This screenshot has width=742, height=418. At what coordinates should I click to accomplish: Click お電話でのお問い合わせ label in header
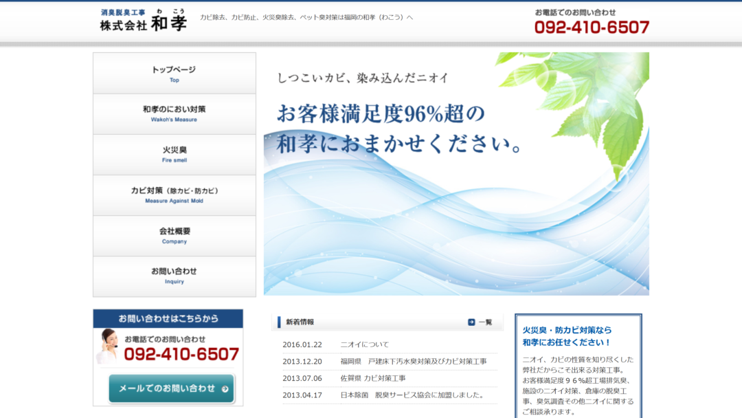point(576,12)
